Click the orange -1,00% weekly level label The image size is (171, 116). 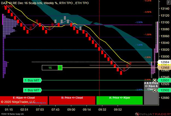(147, 35)
